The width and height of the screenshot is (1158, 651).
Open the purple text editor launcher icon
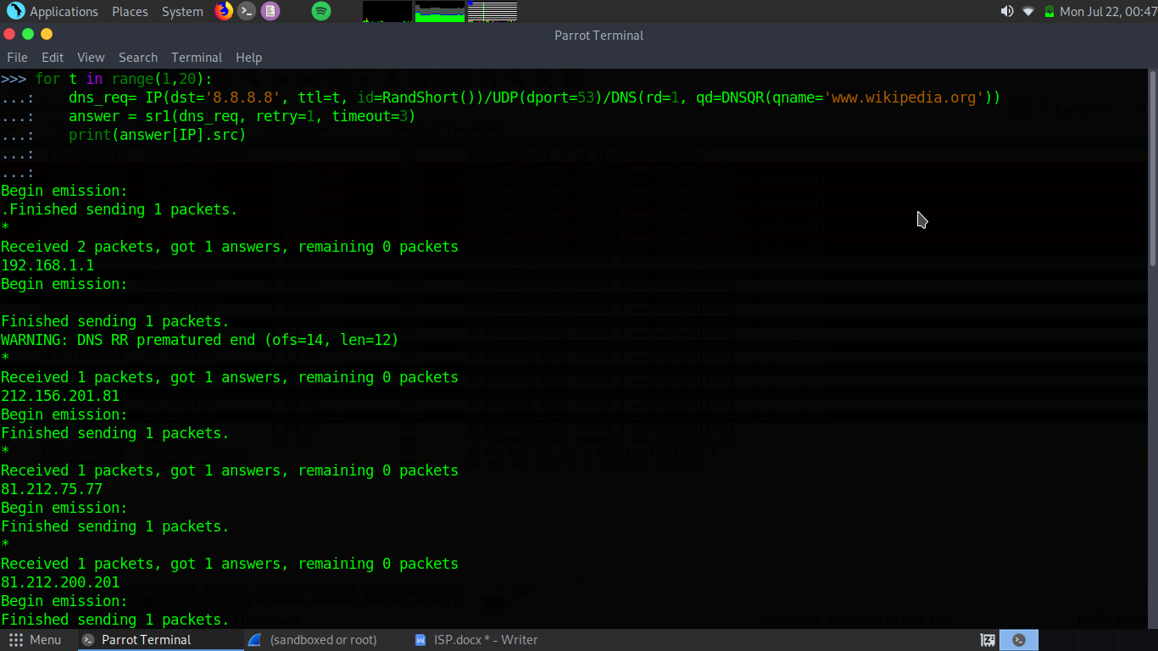(x=270, y=11)
